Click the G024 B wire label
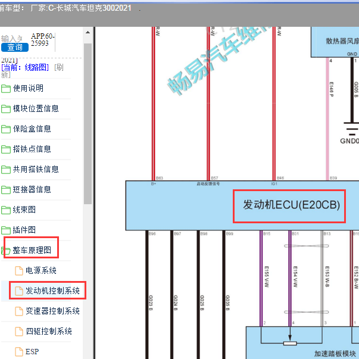The height and width of the screenshot is (359, 359). (x=176, y=302)
